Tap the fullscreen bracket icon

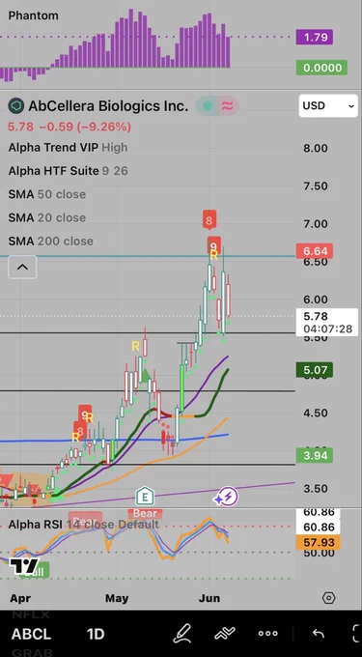click(357, 633)
